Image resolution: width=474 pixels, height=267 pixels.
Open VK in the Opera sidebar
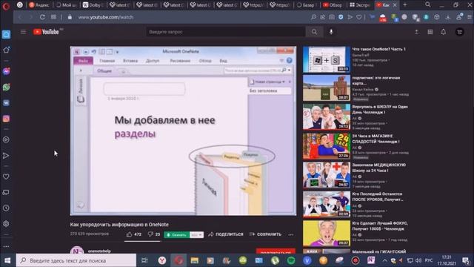coord(6,103)
